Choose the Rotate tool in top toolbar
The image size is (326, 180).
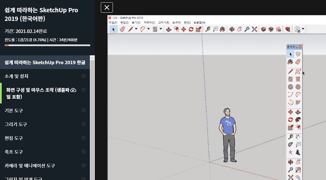tap(191, 29)
